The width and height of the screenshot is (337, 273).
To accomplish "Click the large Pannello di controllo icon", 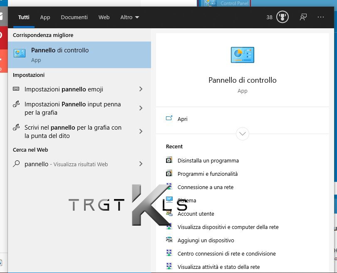I will pyautogui.click(x=242, y=55).
